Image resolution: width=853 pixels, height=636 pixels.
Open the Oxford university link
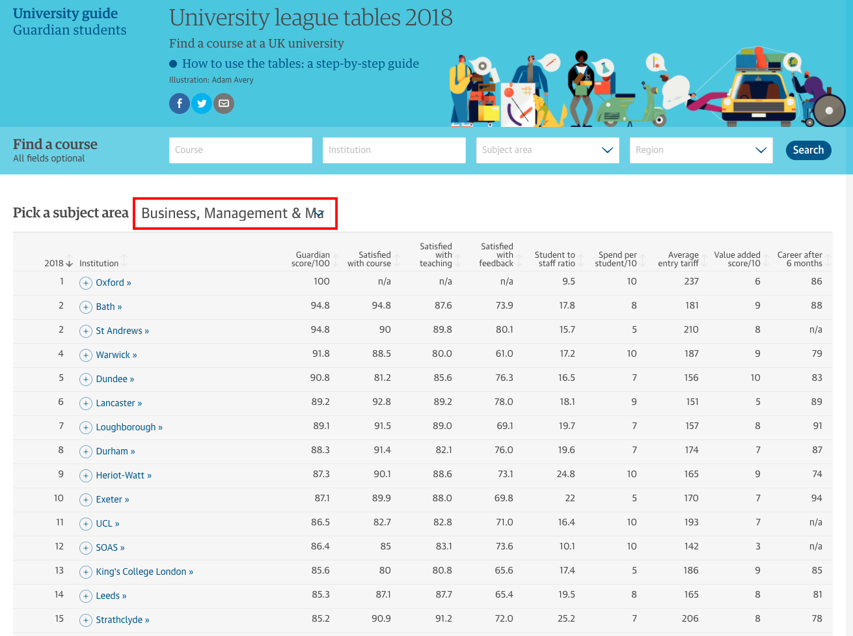[113, 283]
